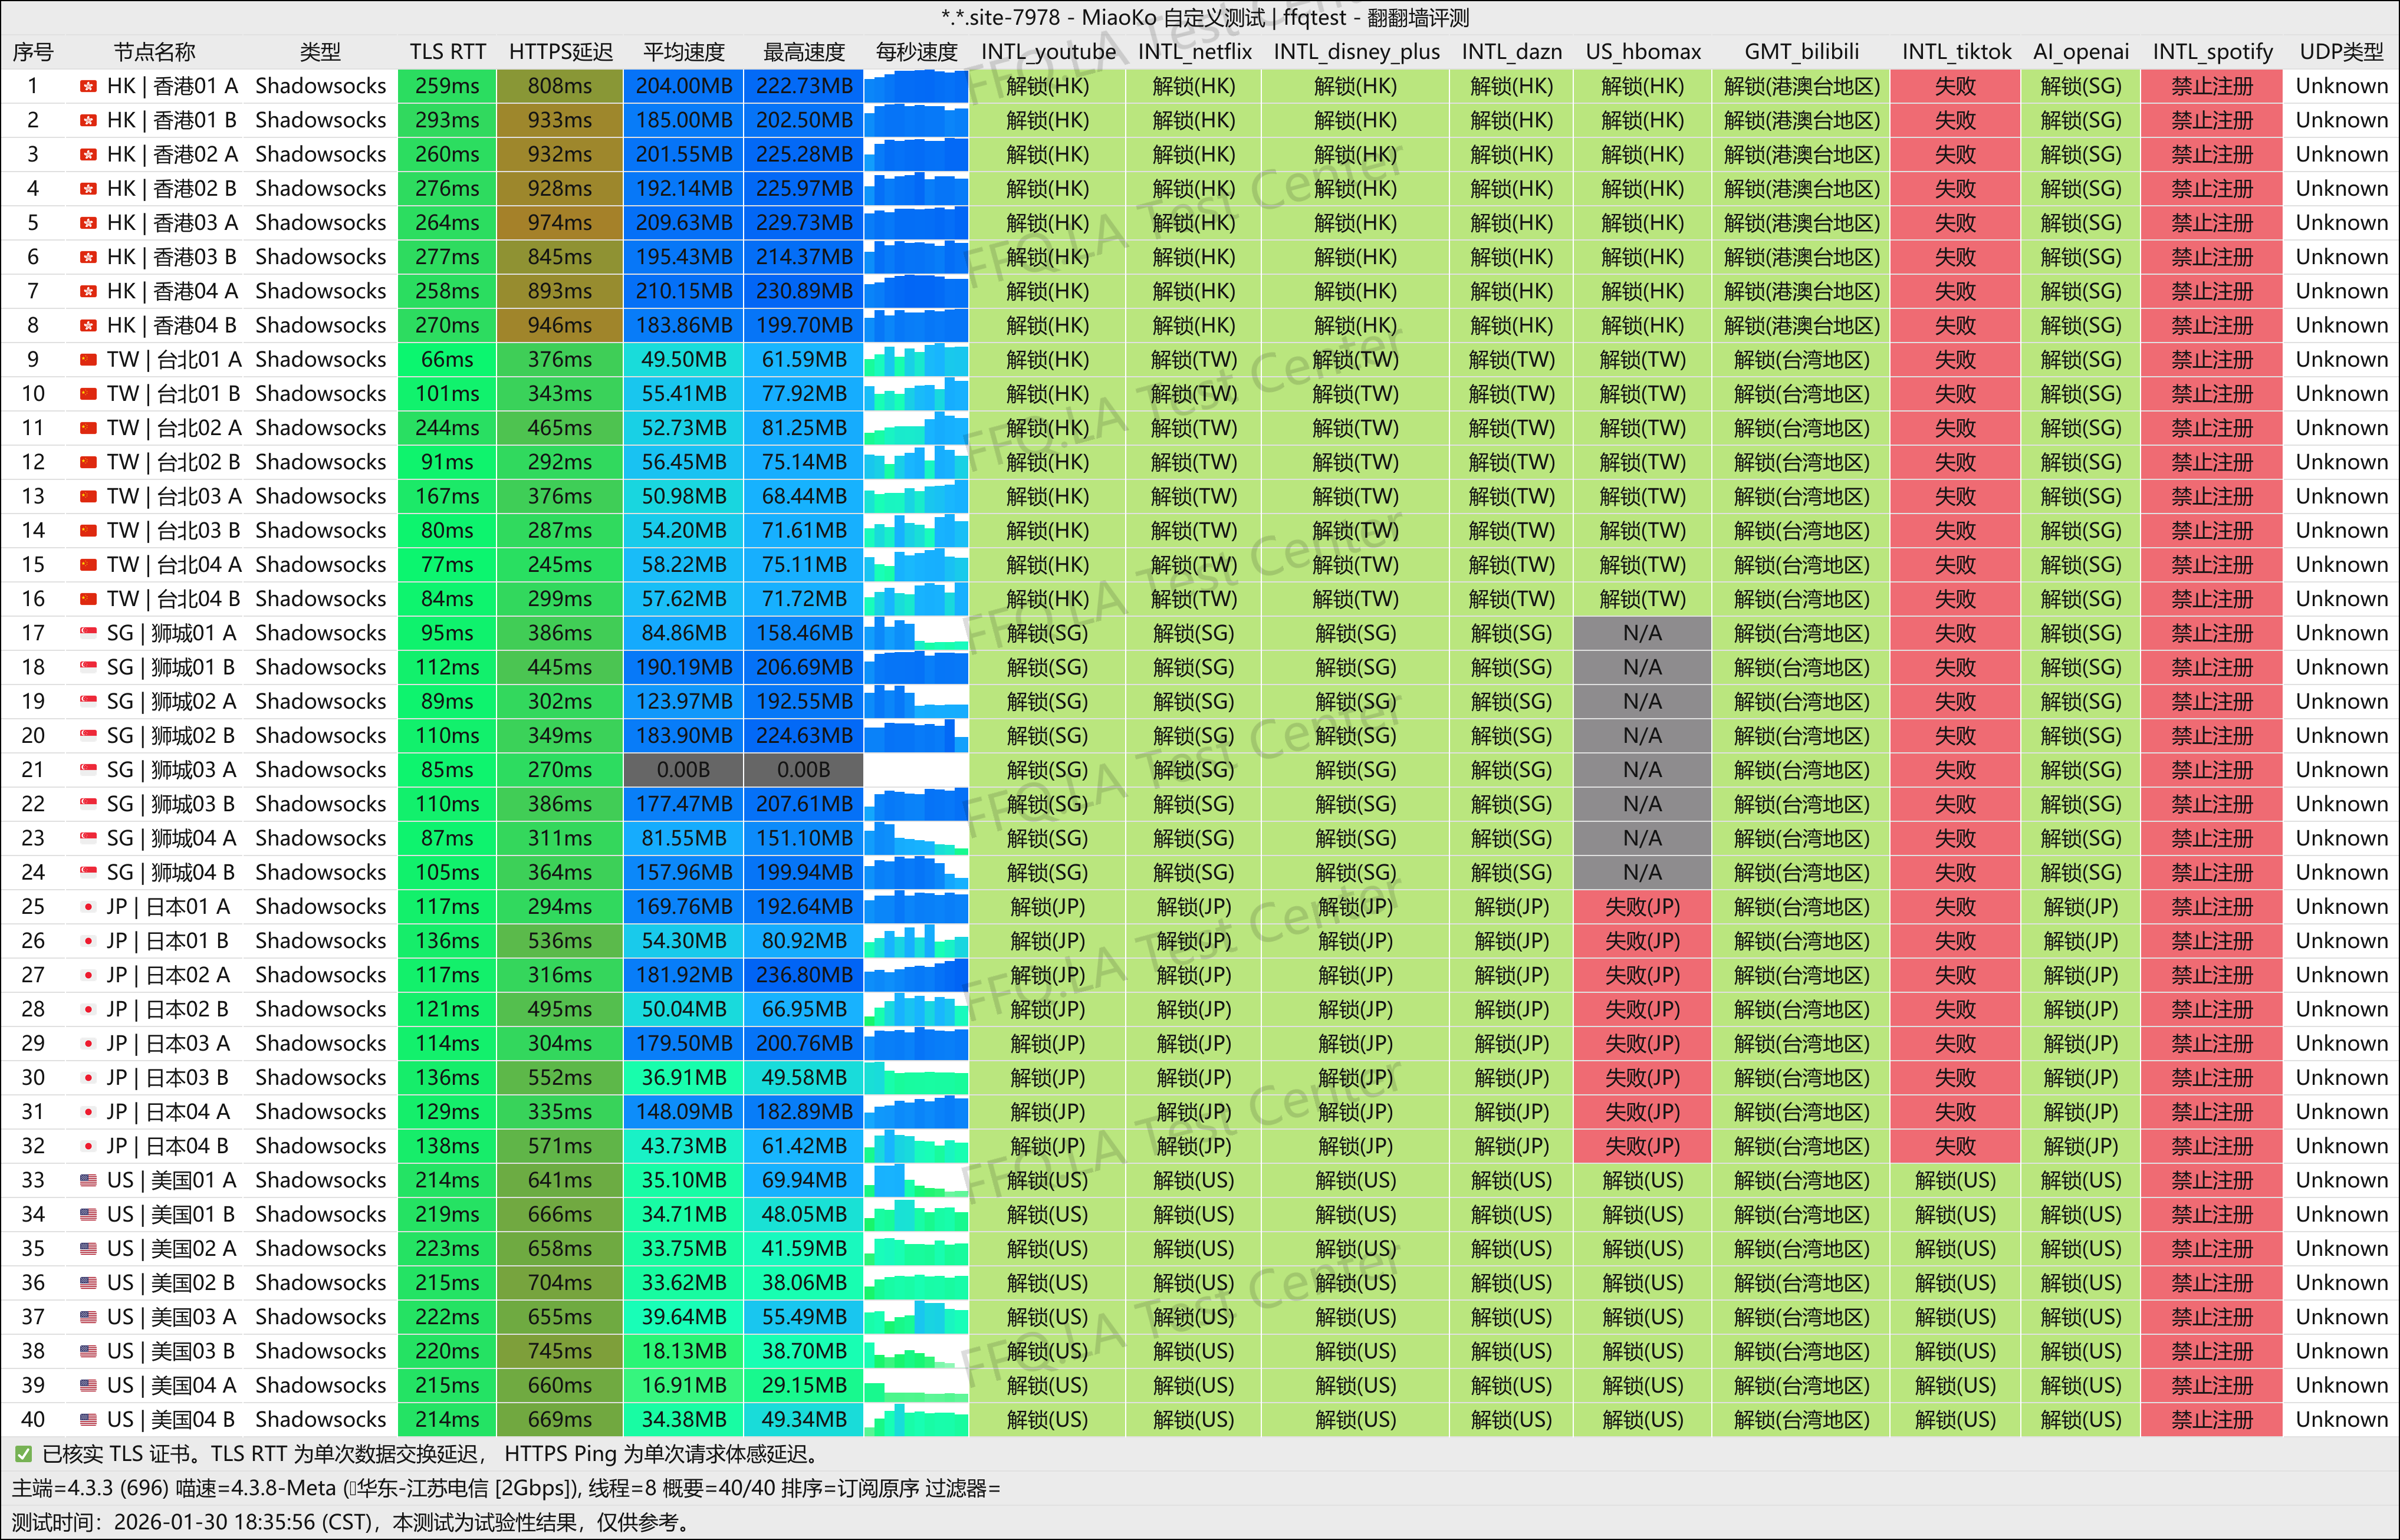
Task: Click the 主端=4.3.3 backend info line
Action: (506, 1489)
